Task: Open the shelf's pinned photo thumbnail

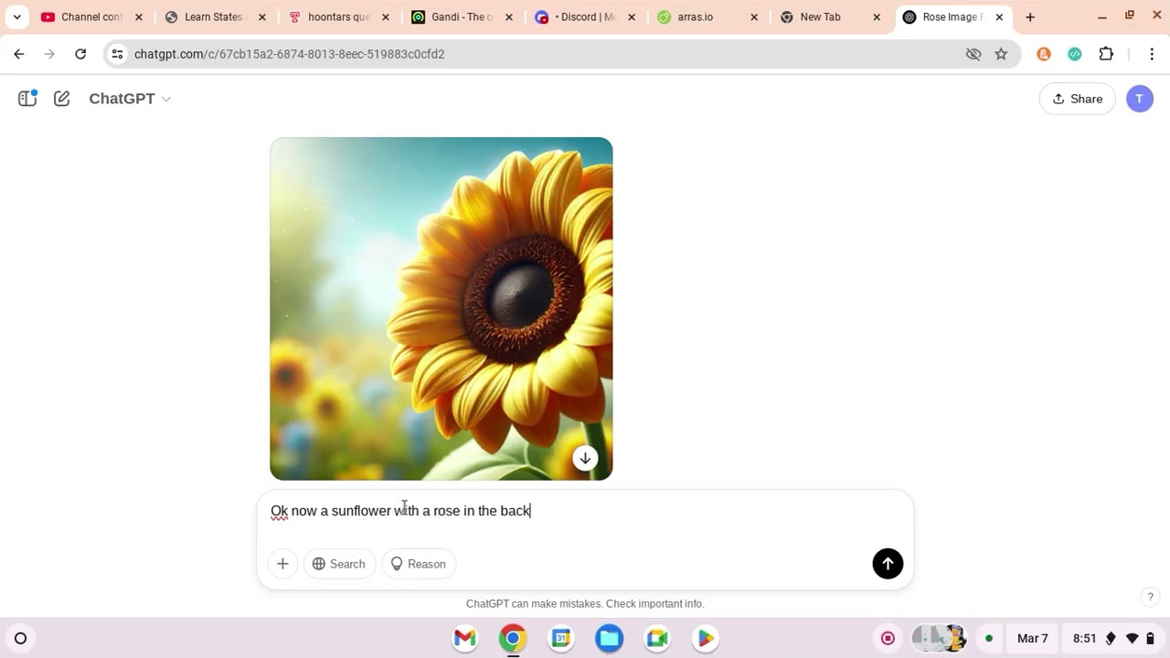Action: tap(940, 638)
